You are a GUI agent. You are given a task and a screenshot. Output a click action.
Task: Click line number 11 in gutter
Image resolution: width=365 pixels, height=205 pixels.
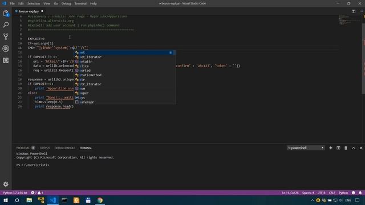(x=20, y=48)
